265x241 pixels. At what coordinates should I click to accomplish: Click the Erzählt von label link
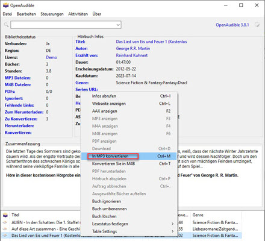tap(87, 55)
